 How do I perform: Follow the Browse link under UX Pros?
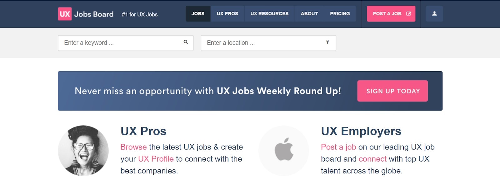point(133,147)
